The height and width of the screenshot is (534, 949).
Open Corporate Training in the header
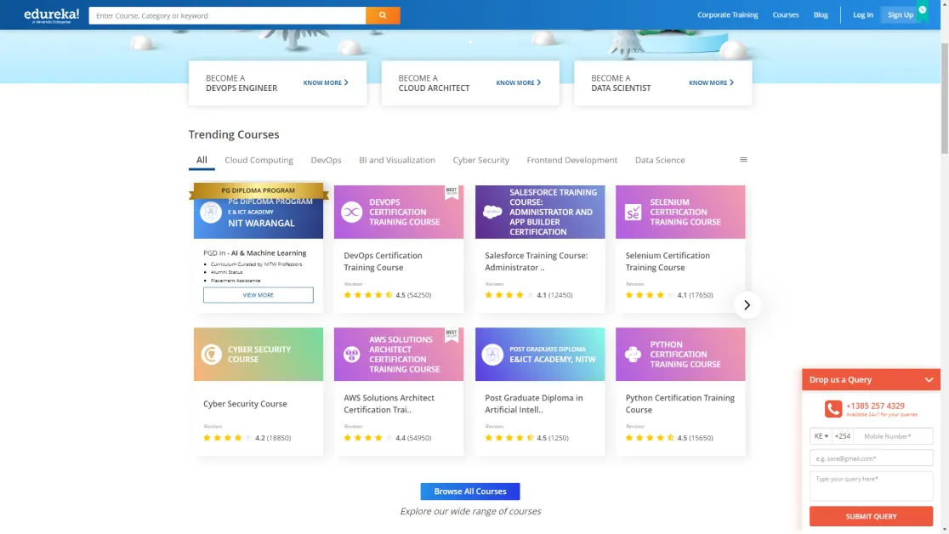point(728,14)
